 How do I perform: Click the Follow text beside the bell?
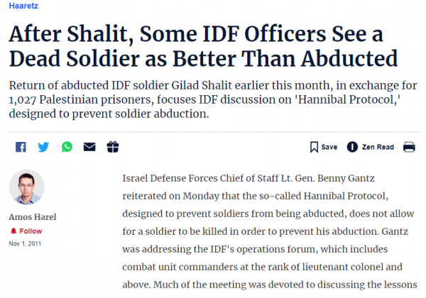31,231
